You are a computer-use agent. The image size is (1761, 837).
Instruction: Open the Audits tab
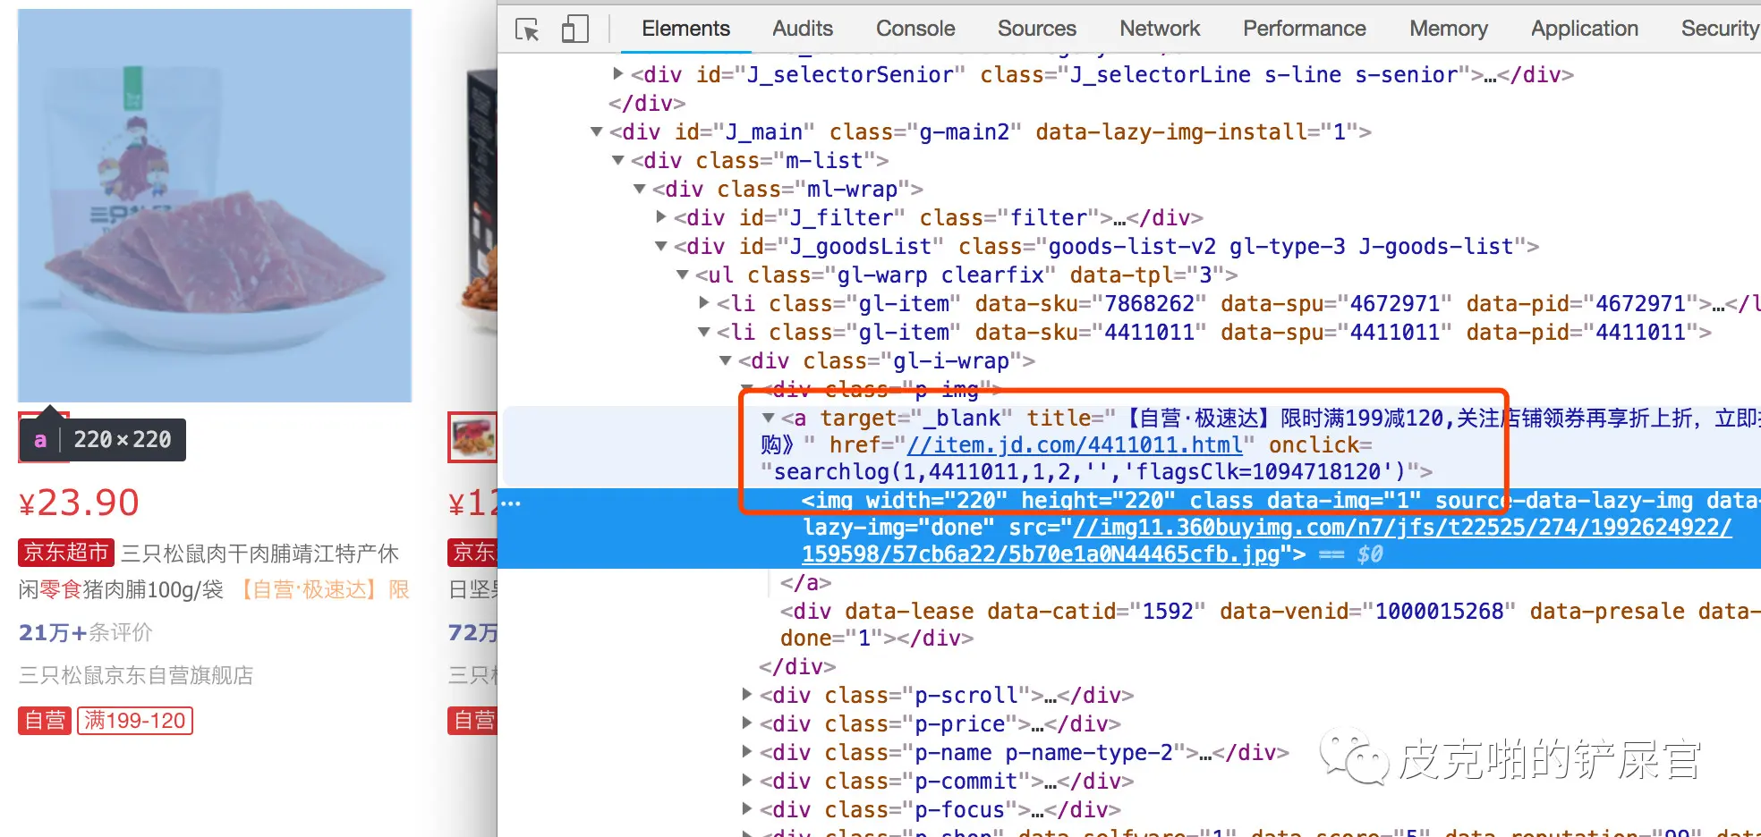pos(803,29)
